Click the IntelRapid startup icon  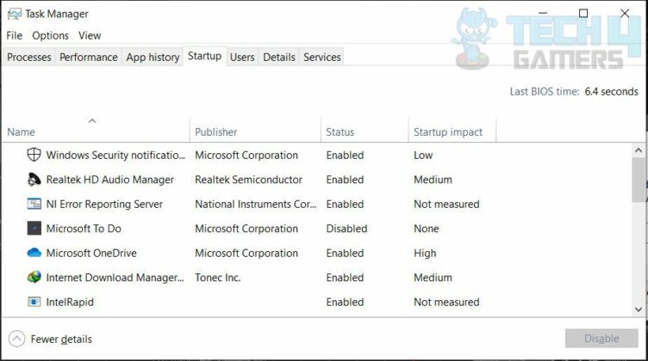pyautogui.click(x=34, y=302)
